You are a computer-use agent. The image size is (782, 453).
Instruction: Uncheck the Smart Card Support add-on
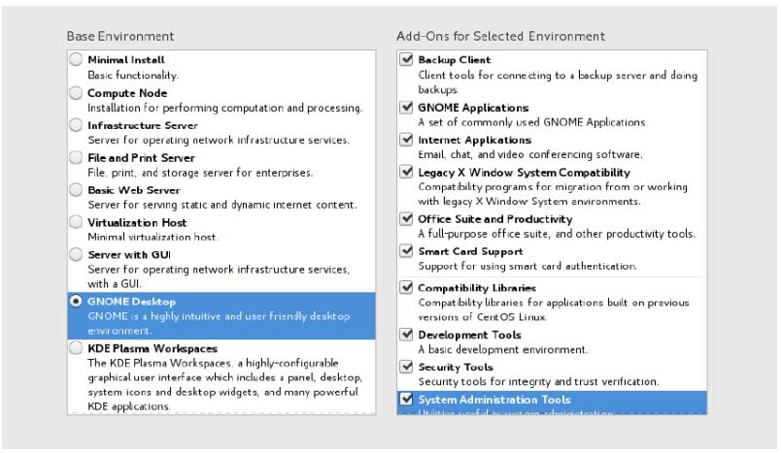click(x=407, y=250)
